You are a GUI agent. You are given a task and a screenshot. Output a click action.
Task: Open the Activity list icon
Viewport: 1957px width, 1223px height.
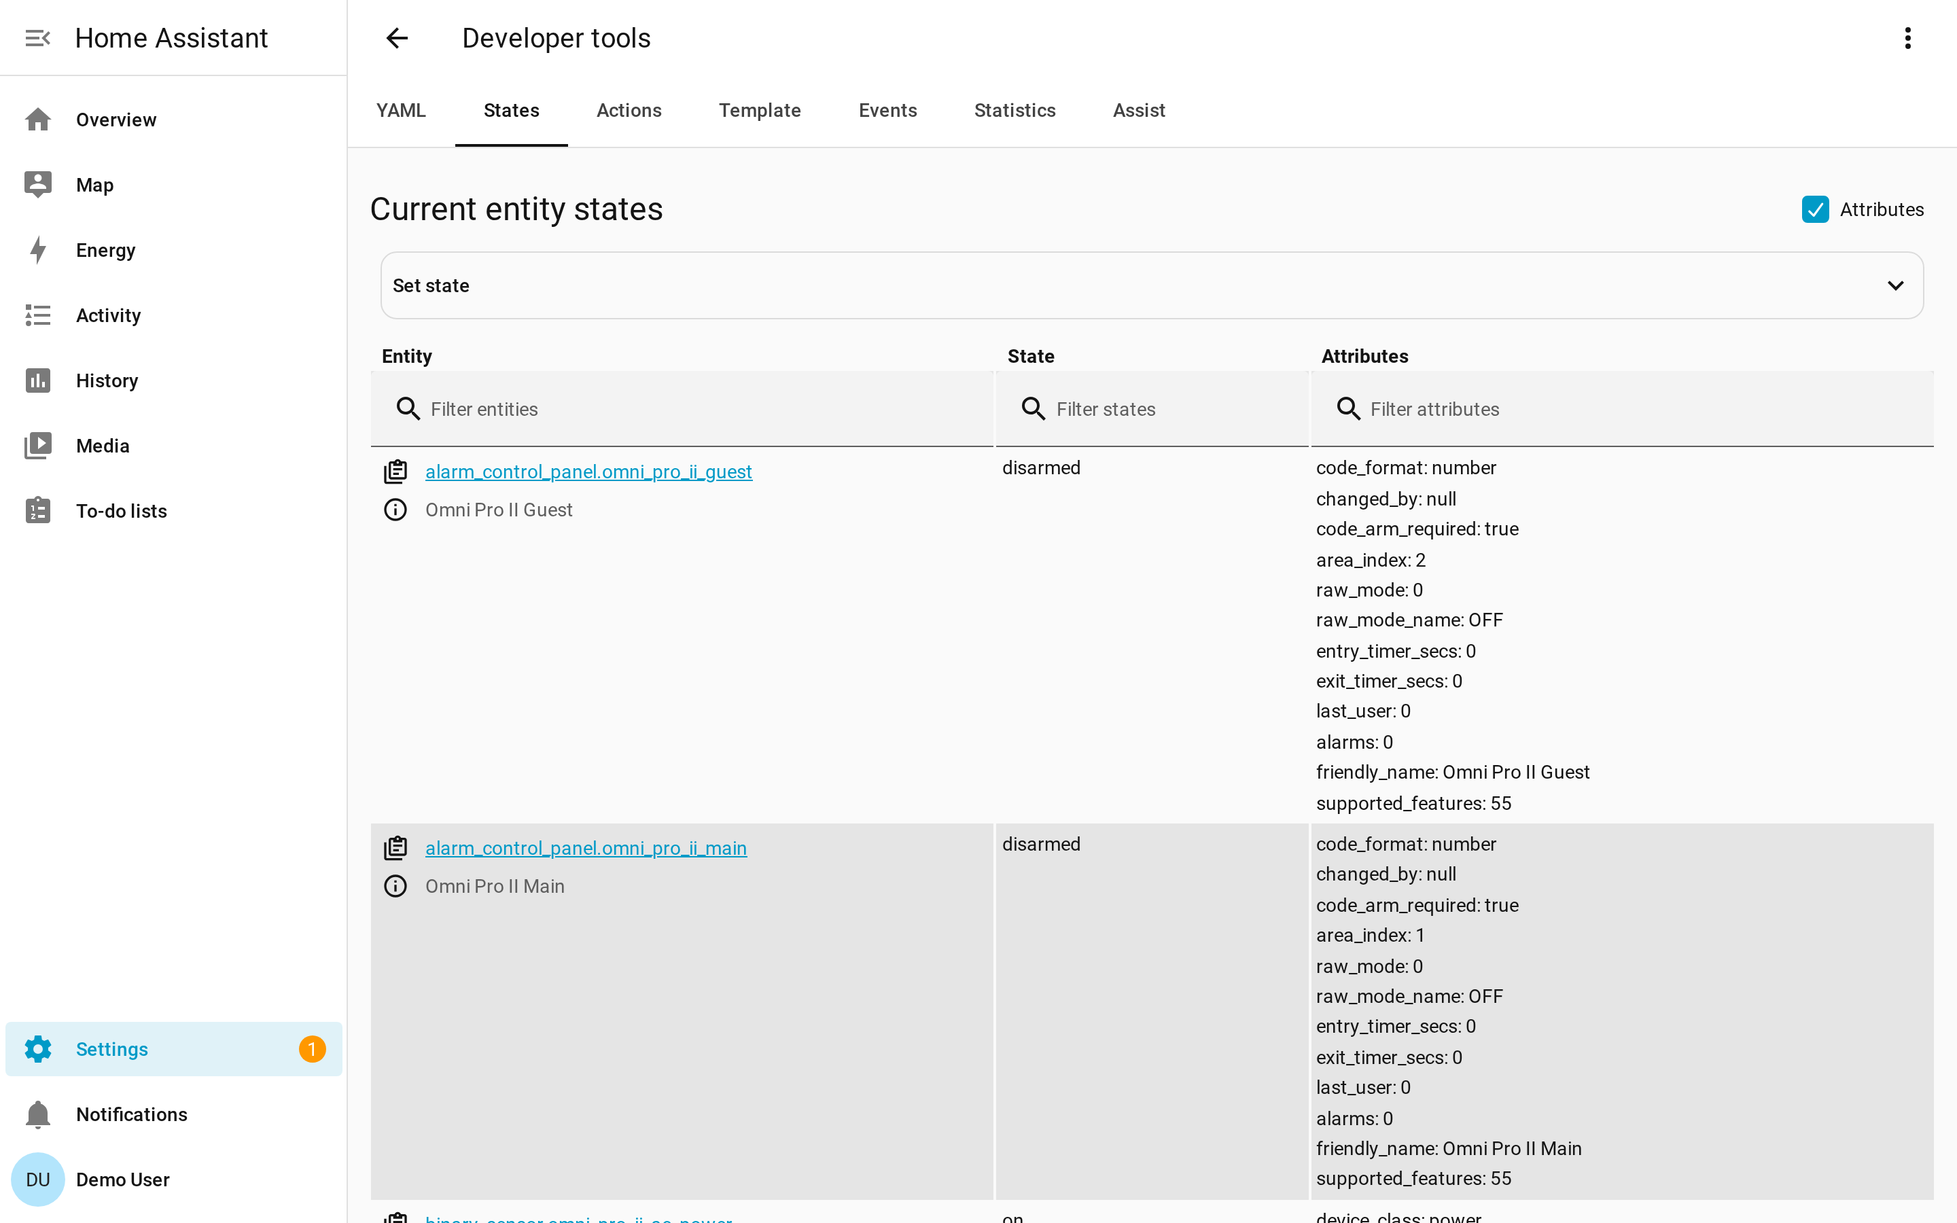tap(38, 315)
